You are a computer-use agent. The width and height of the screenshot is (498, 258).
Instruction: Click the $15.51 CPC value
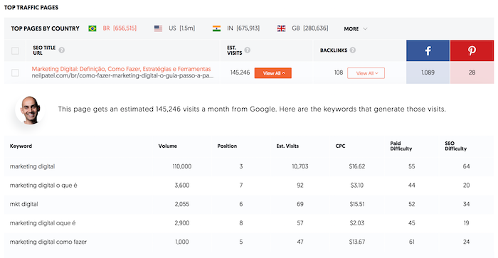[357, 204]
